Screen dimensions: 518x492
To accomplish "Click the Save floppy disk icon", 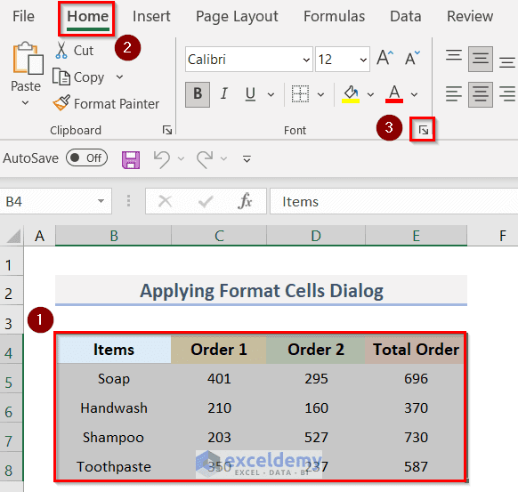I will [x=131, y=160].
